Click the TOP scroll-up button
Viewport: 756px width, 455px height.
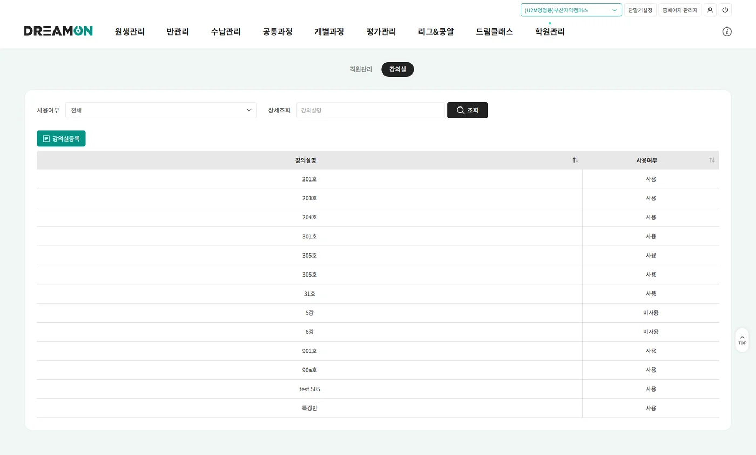[742, 340]
